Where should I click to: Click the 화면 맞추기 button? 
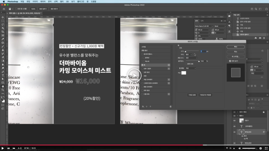pos(43,9)
